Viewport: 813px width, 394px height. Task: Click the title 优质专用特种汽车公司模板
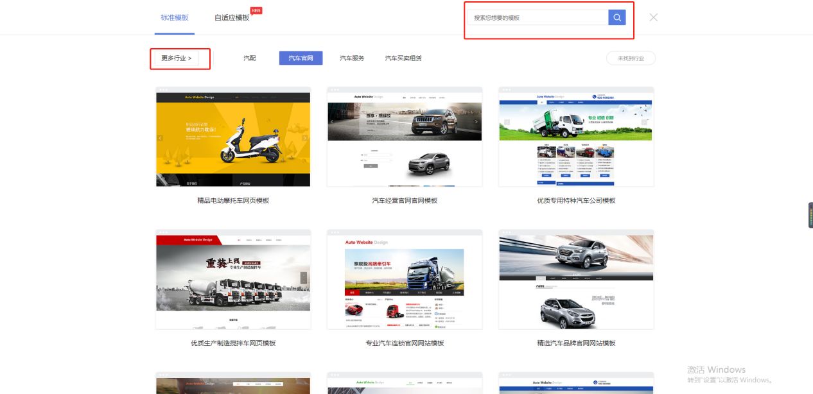tap(576, 201)
